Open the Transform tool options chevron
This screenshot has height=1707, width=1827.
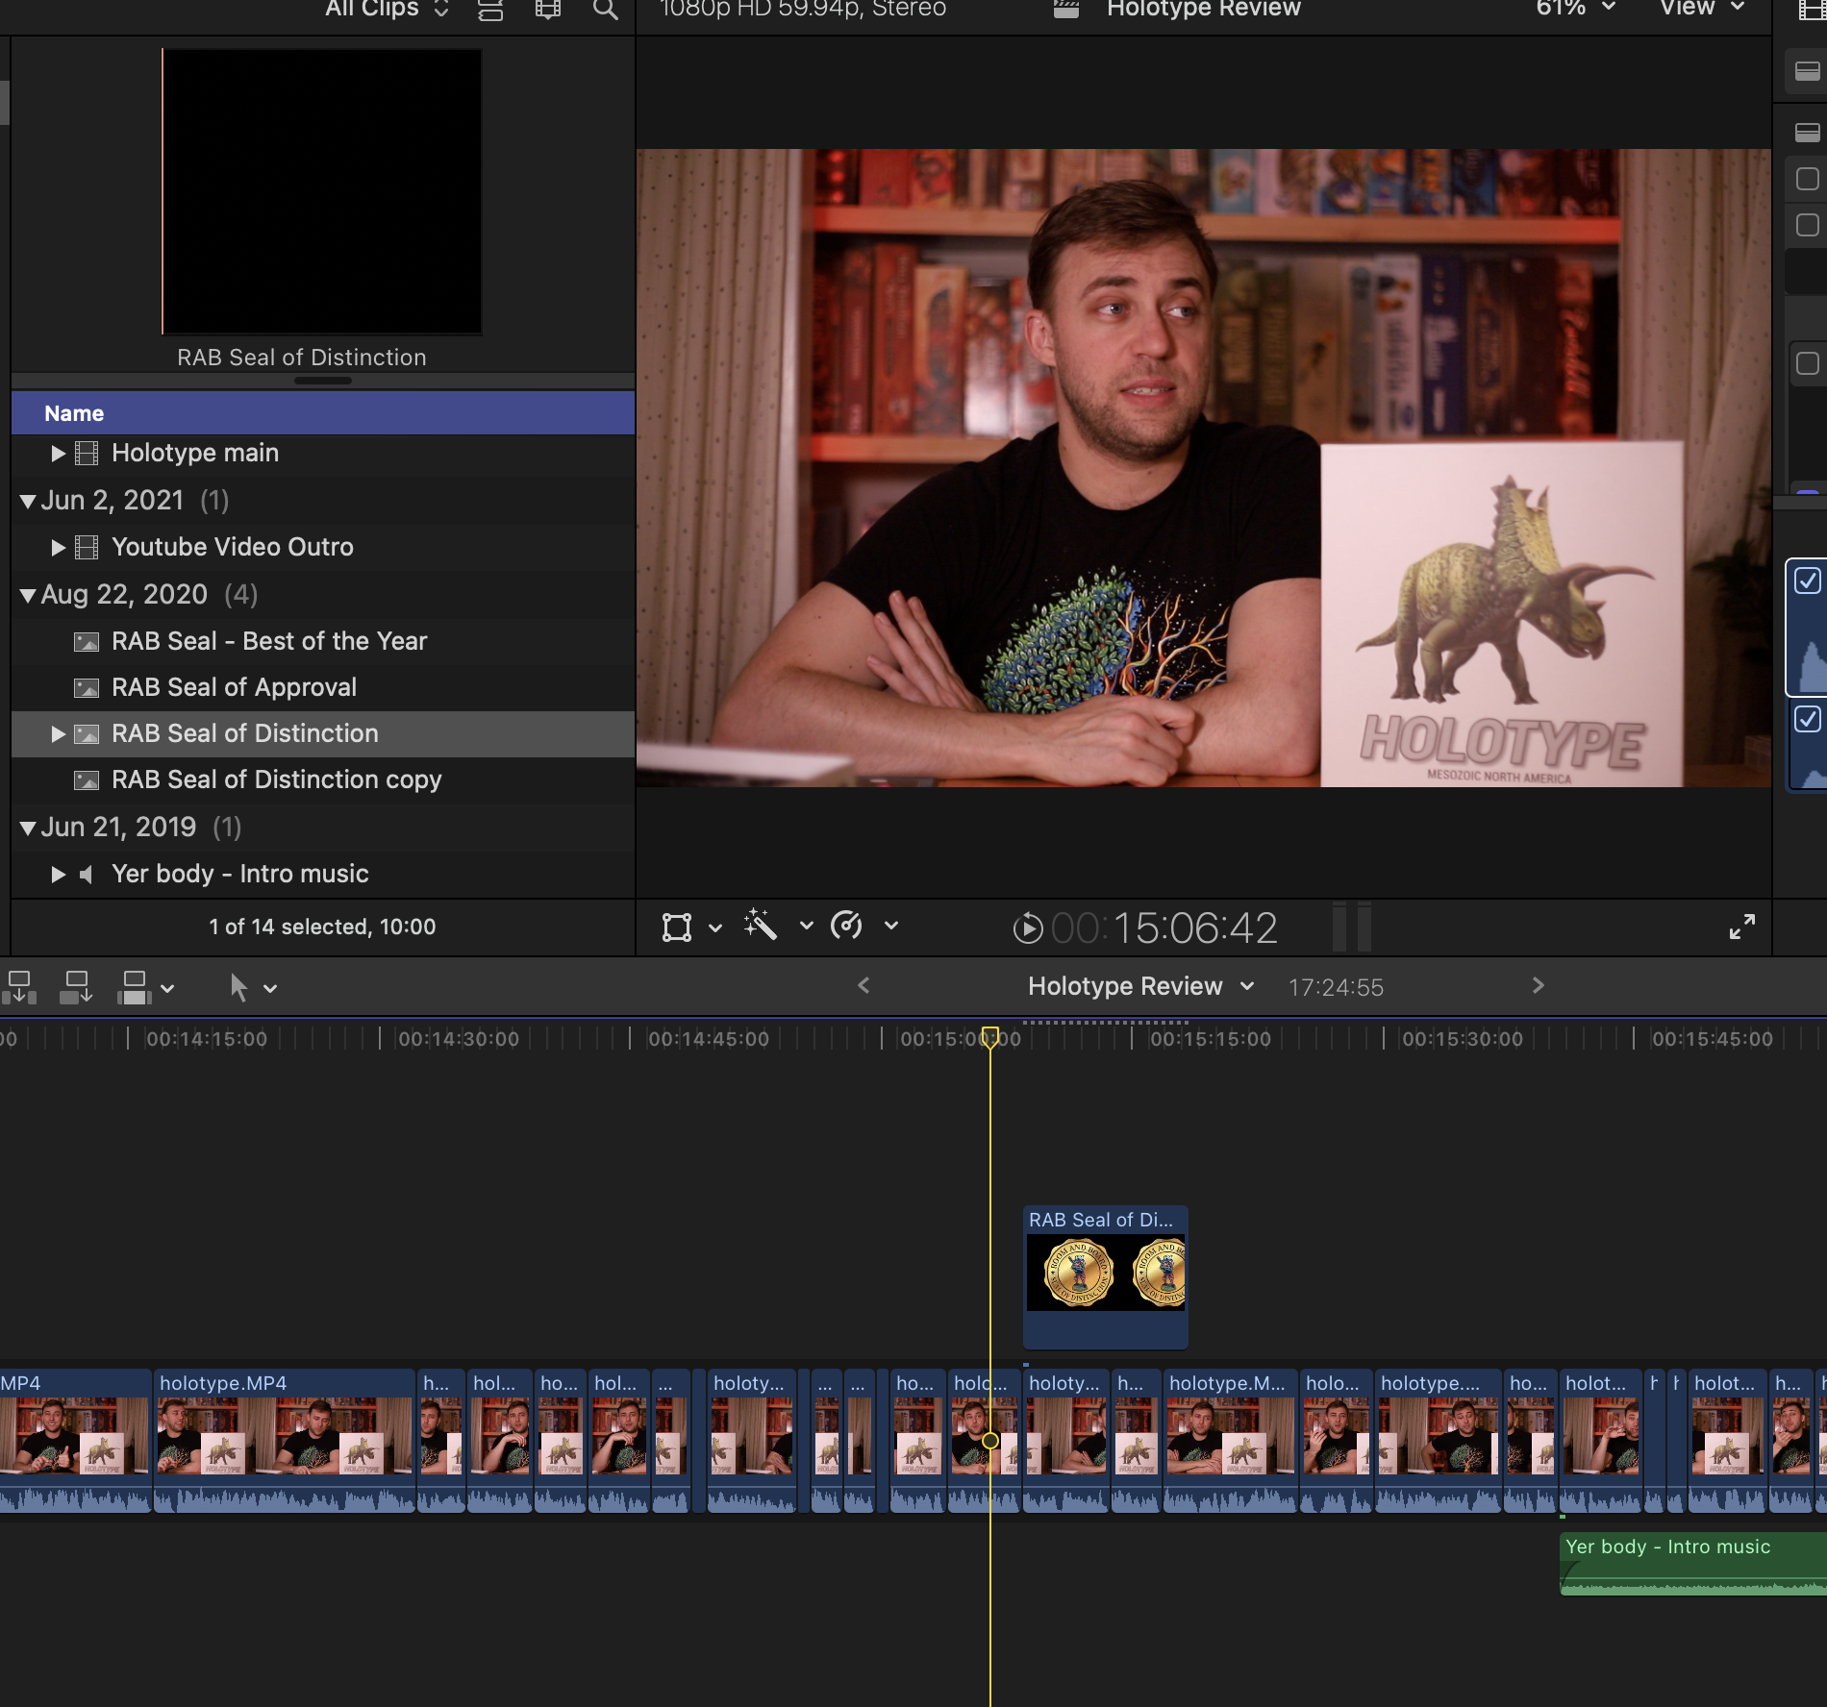point(715,928)
